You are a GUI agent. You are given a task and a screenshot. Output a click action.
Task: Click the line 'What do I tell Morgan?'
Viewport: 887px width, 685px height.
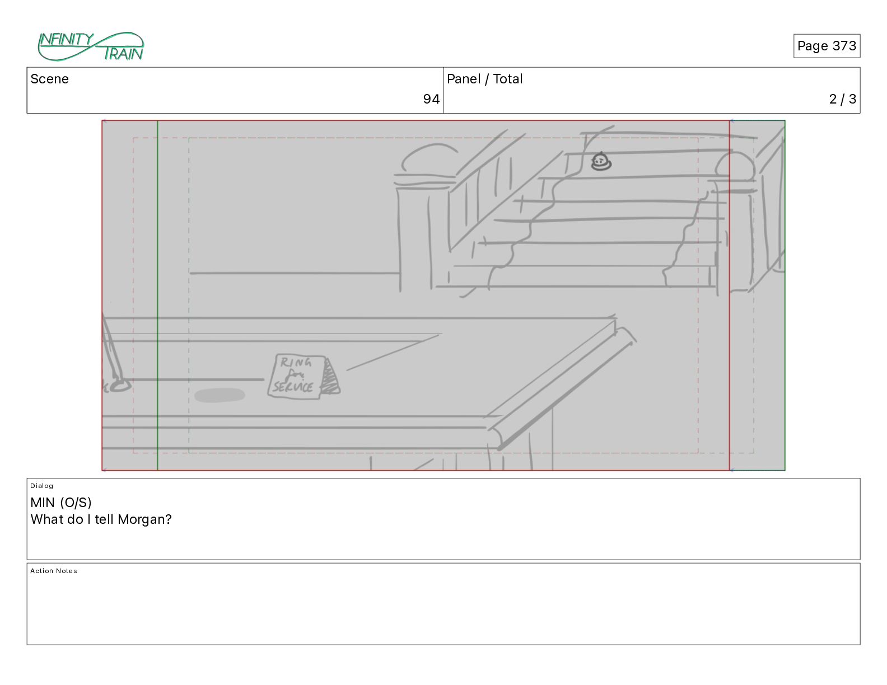coord(101,519)
